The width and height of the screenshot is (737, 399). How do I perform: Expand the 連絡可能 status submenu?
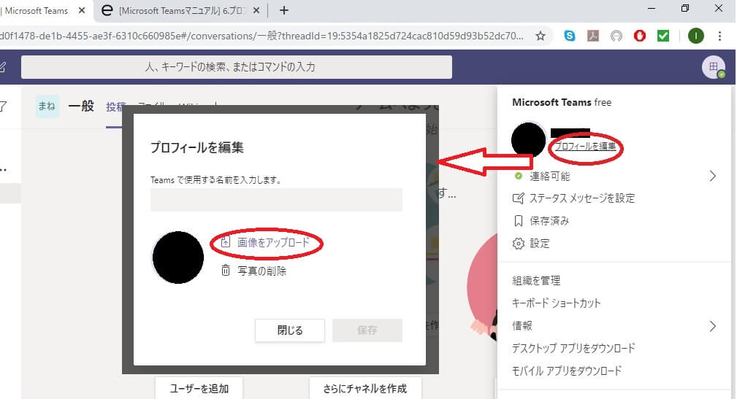point(712,176)
